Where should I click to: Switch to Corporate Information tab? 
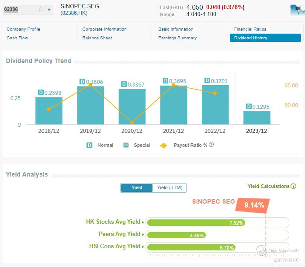104,29
